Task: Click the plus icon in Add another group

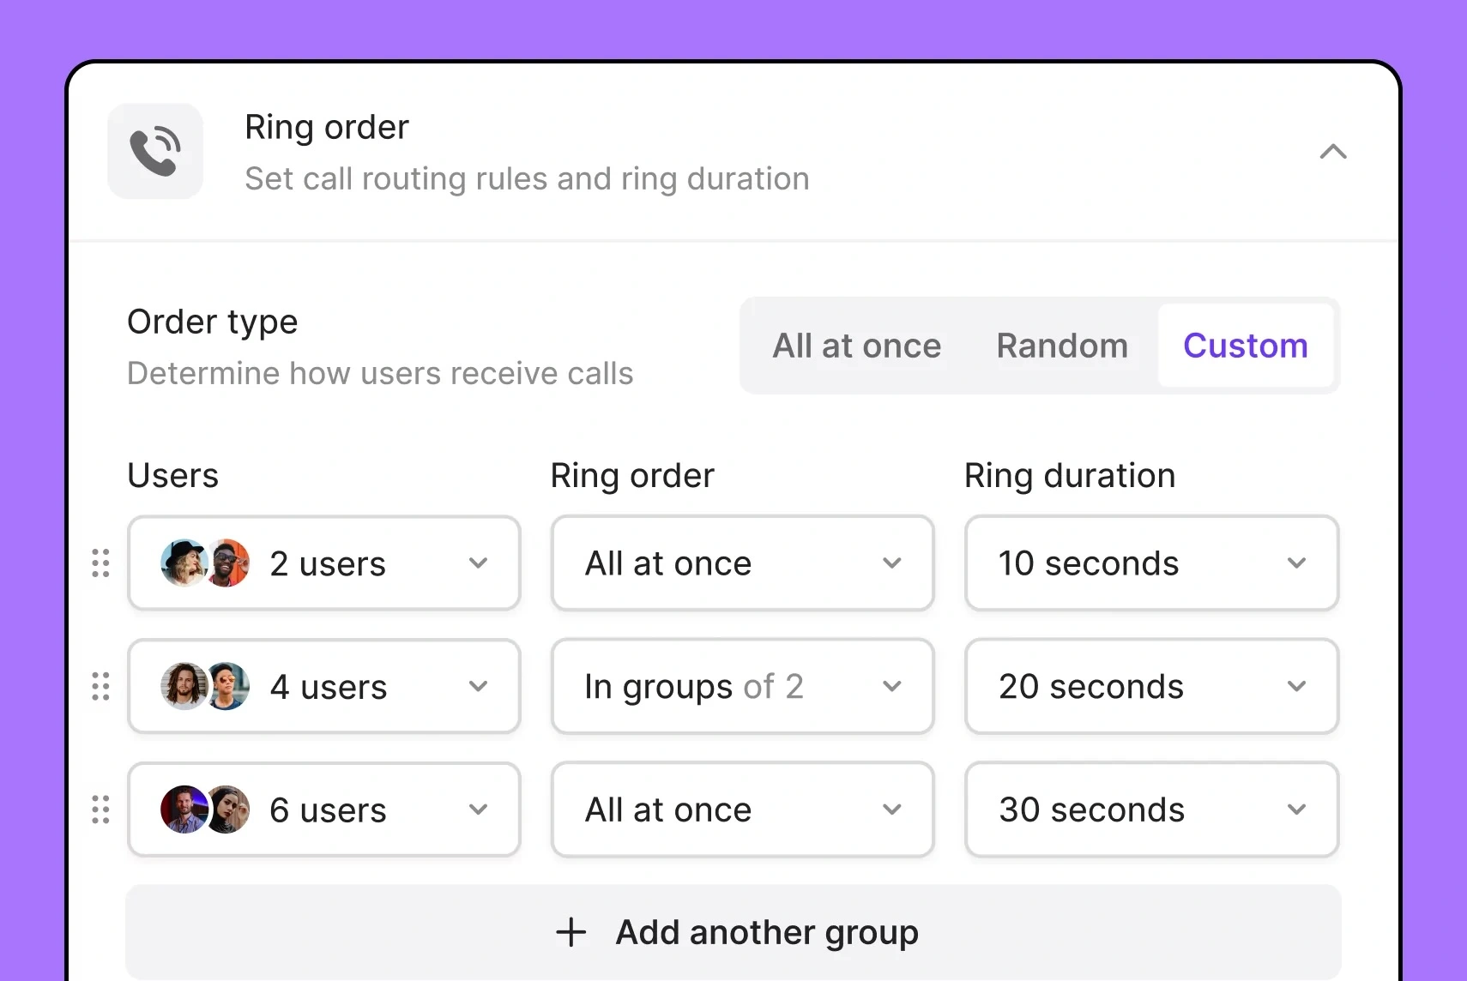Action: click(570, 932)
